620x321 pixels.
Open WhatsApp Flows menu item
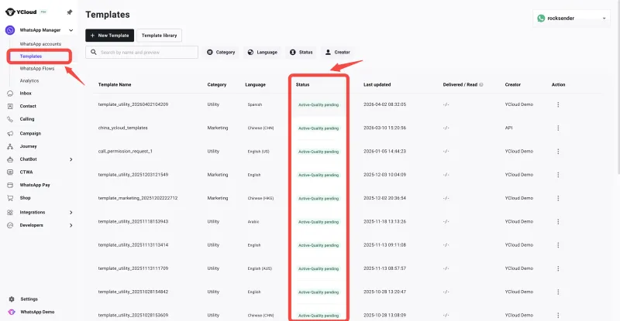42,69
